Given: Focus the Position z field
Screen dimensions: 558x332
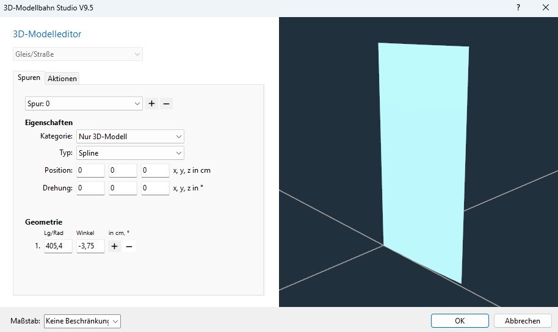Looking at the screenshot, I should pos(155,170).
